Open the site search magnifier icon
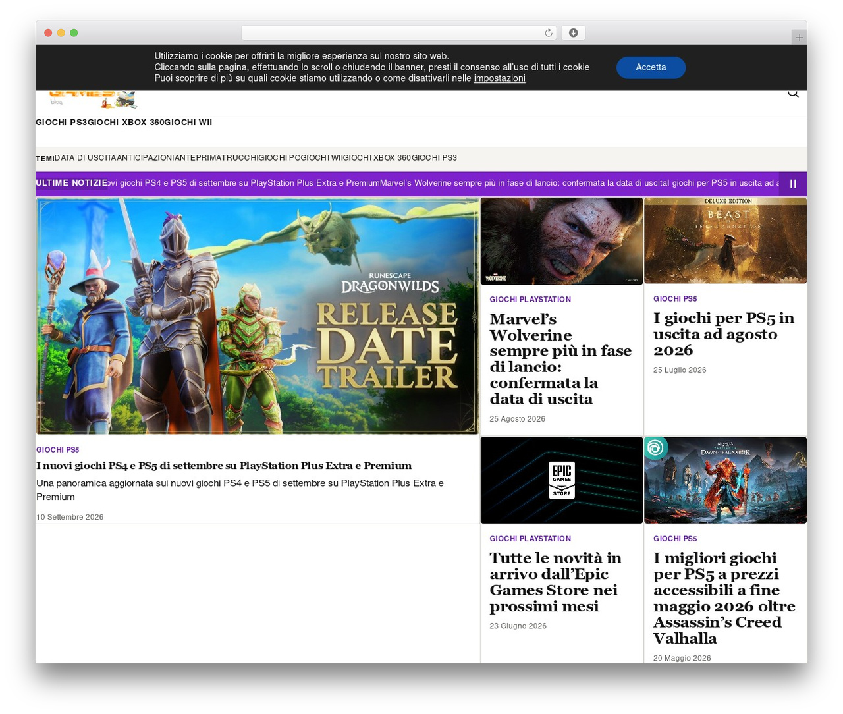 click(793, 94)
